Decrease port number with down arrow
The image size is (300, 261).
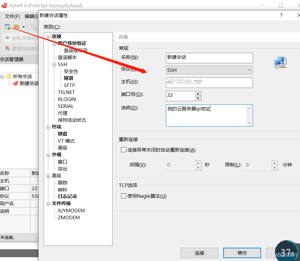coord(198,98)
